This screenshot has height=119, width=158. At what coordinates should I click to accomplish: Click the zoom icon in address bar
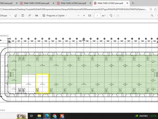(x=151, y=9)
